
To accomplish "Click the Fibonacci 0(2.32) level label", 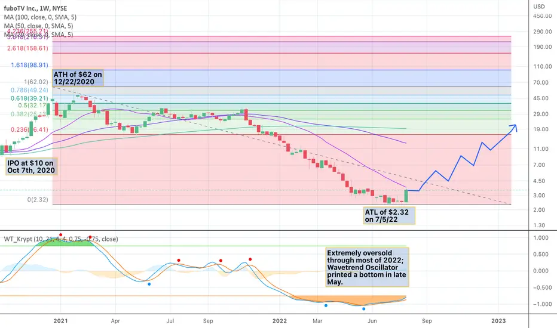I will pos(38,200).
